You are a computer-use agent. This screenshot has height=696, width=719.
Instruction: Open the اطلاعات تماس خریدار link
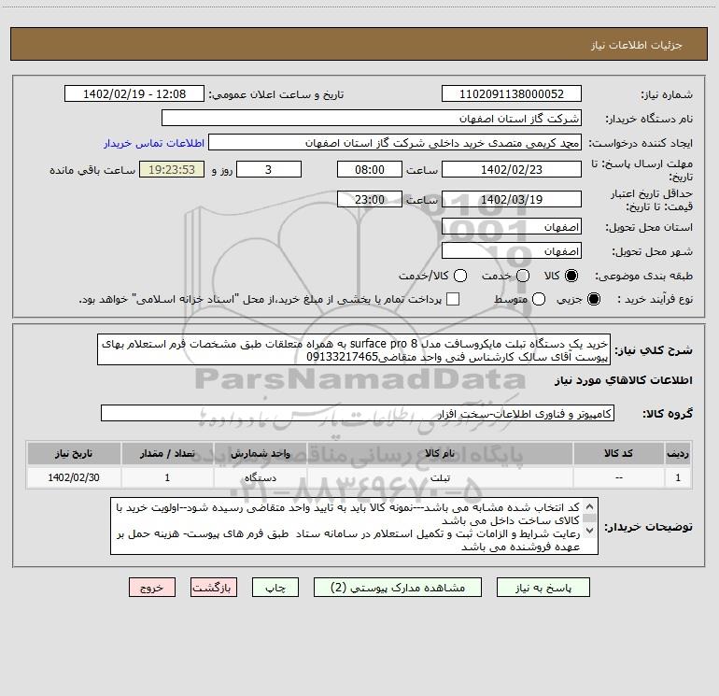154,143
